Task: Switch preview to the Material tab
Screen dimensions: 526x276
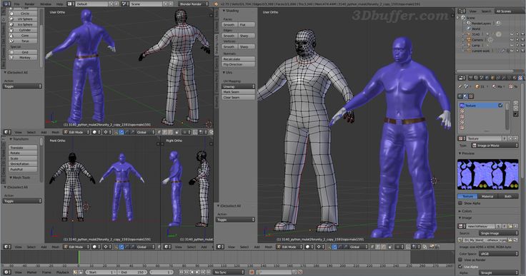Action: click(x=487, y=196)
